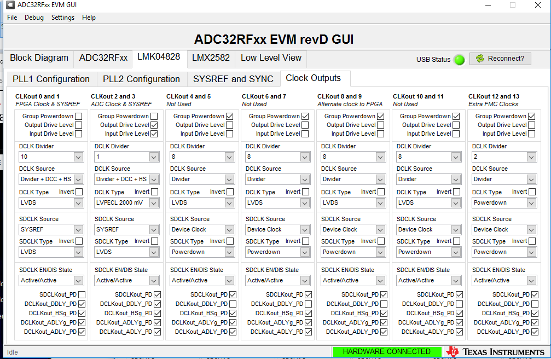Toggle DCLKout_ADLY_PD for CLKout 10 and 11
Viewport: 551px width, 359px height.
coord(459,332)
